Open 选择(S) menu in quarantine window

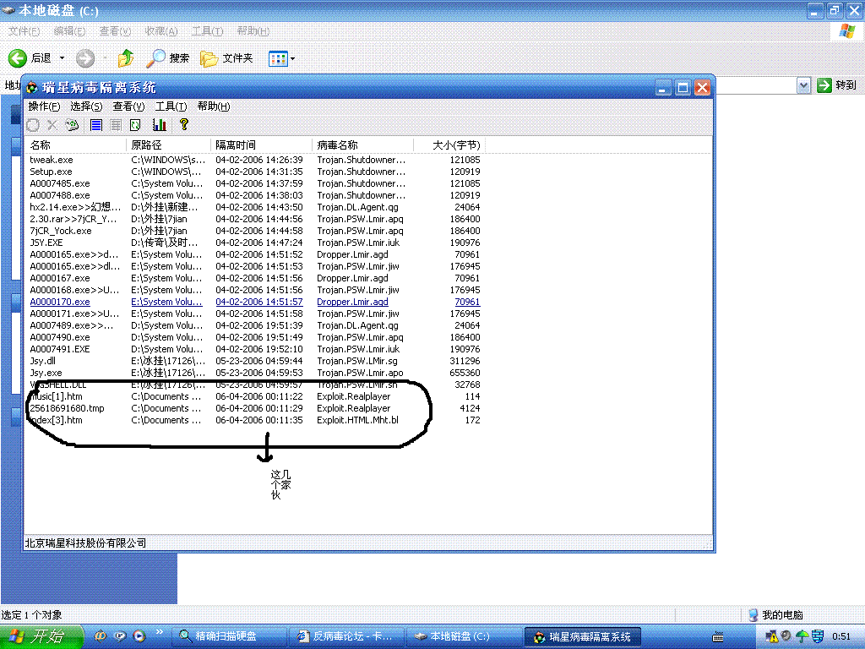[86, 106]
